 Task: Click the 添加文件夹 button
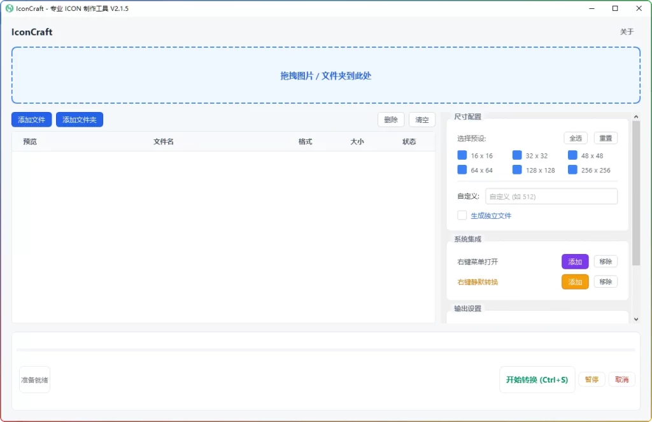pyautogui.click(x=79, y=119)
